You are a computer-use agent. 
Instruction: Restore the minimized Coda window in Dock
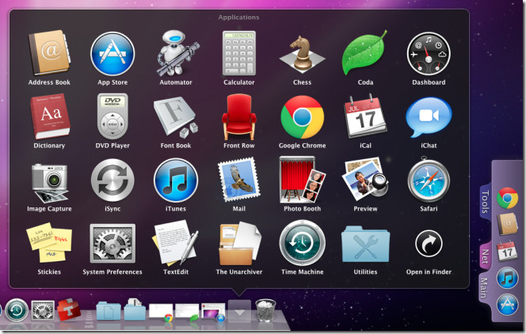[187, 312]
